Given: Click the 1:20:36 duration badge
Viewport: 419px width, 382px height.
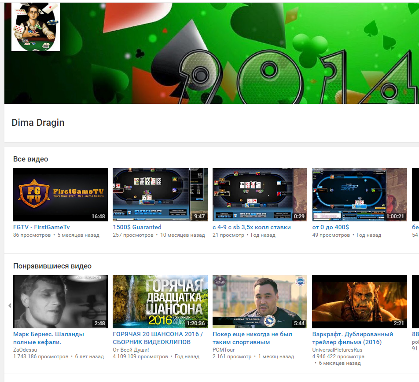Looking at the screenshot, I should tap(196, 323).
